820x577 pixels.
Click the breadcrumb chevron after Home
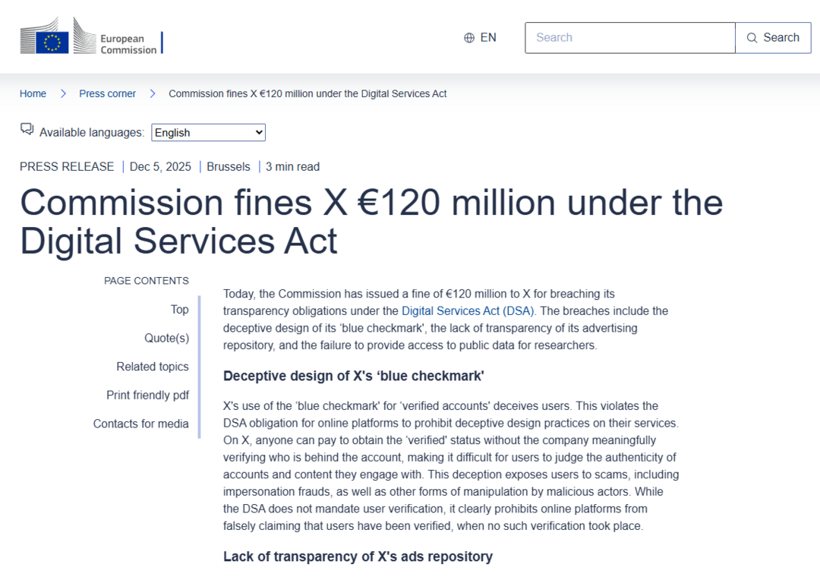[x=63, y=93]
